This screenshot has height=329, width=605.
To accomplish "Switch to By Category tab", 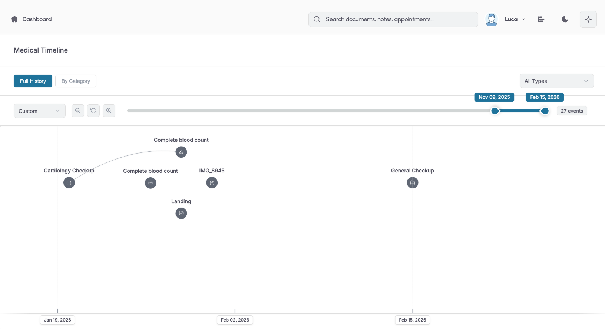I will coord(76,81).
